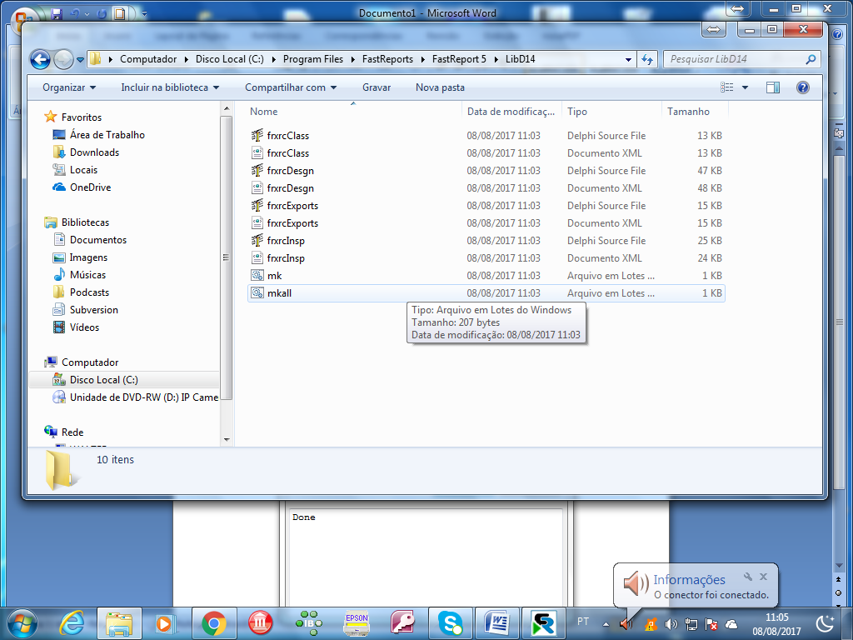Viewport: 853px width, 640px height.
Task: Open the EPSON printer taskbar icon
Action: tap(357, 623)
